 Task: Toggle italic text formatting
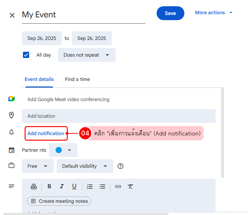pos(62,187)
